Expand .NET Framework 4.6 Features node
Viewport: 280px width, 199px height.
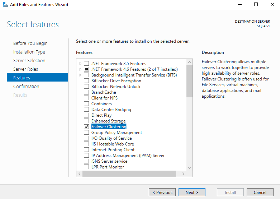pyautogui.click(x=80, y=69)
